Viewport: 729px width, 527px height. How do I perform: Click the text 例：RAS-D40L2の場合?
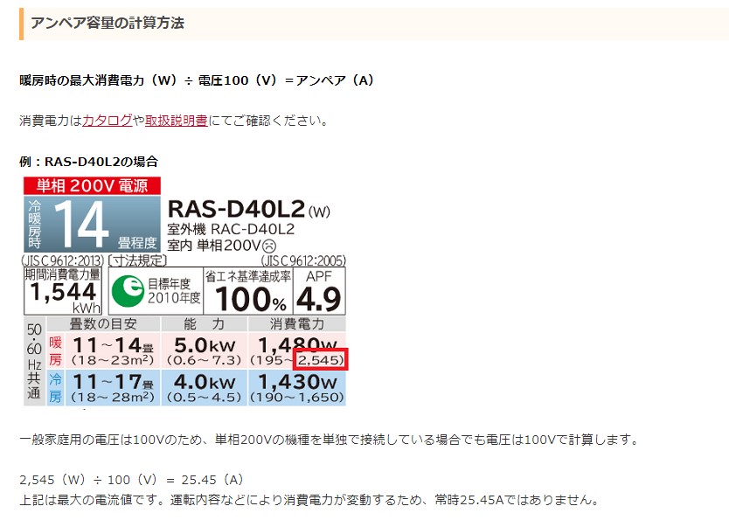(x=89, y=162)
